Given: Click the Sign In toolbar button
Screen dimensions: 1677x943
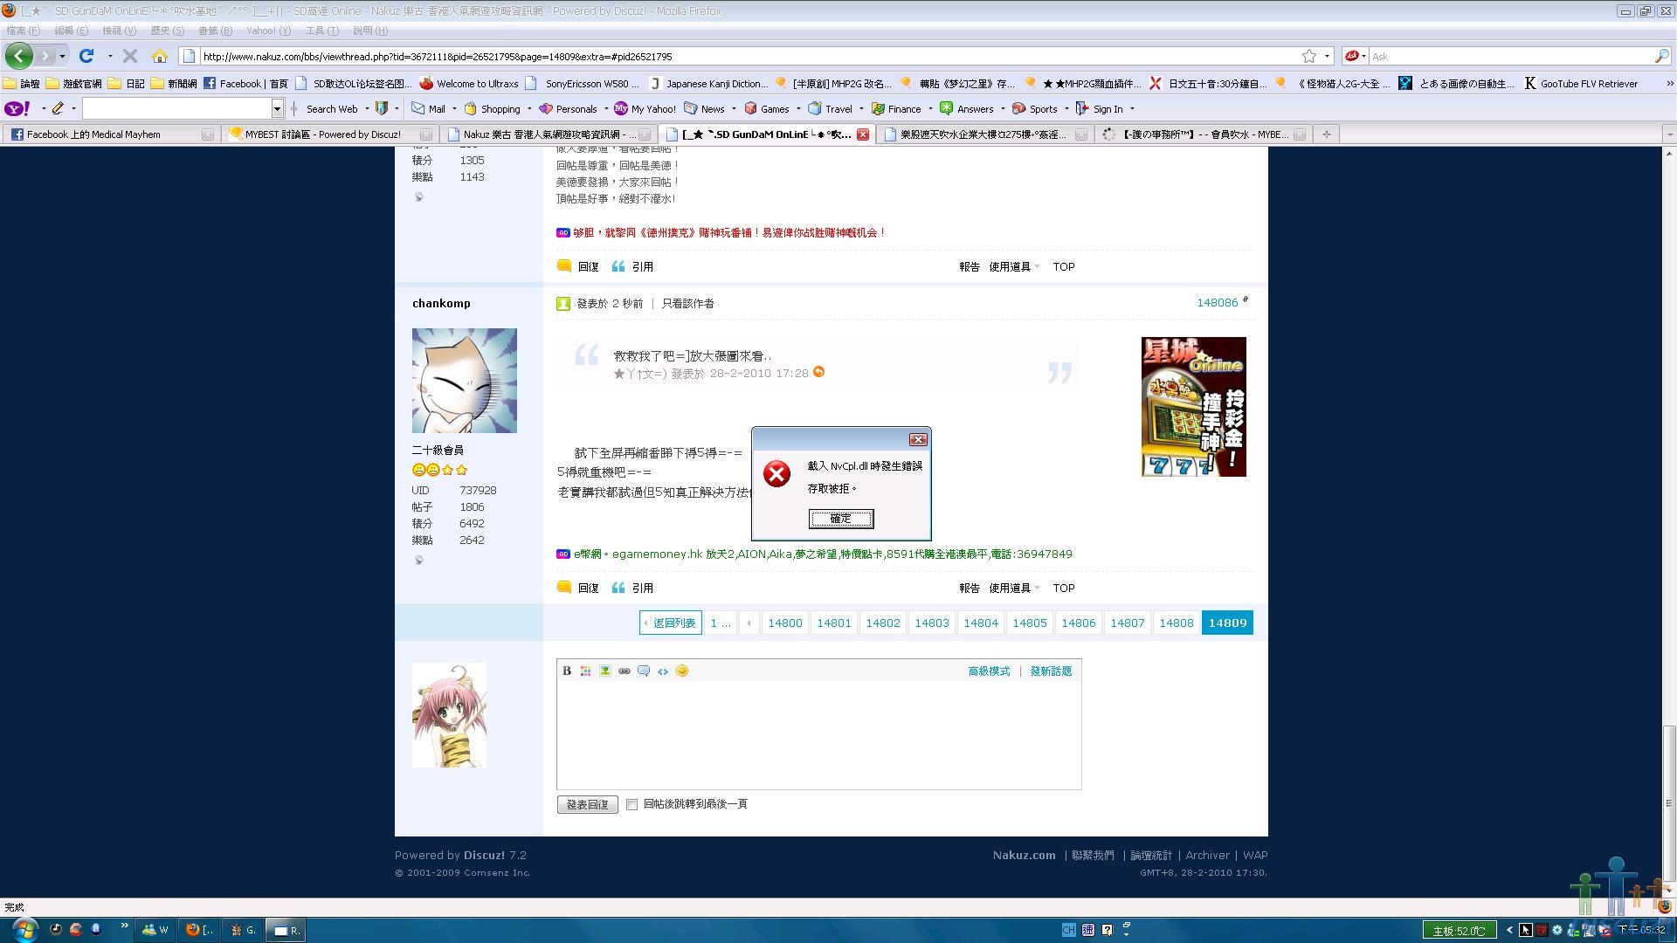Looking at the screenshot, I should (x=1100, y=108).
